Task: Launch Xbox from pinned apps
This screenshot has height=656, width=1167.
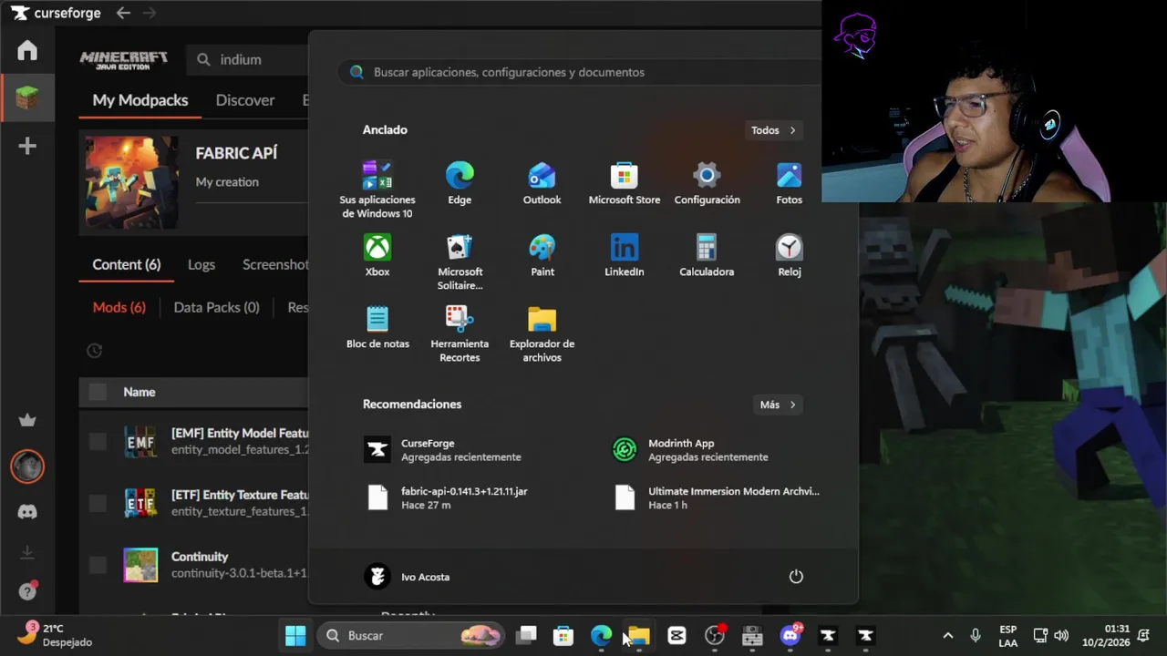Action: [377, 255]
